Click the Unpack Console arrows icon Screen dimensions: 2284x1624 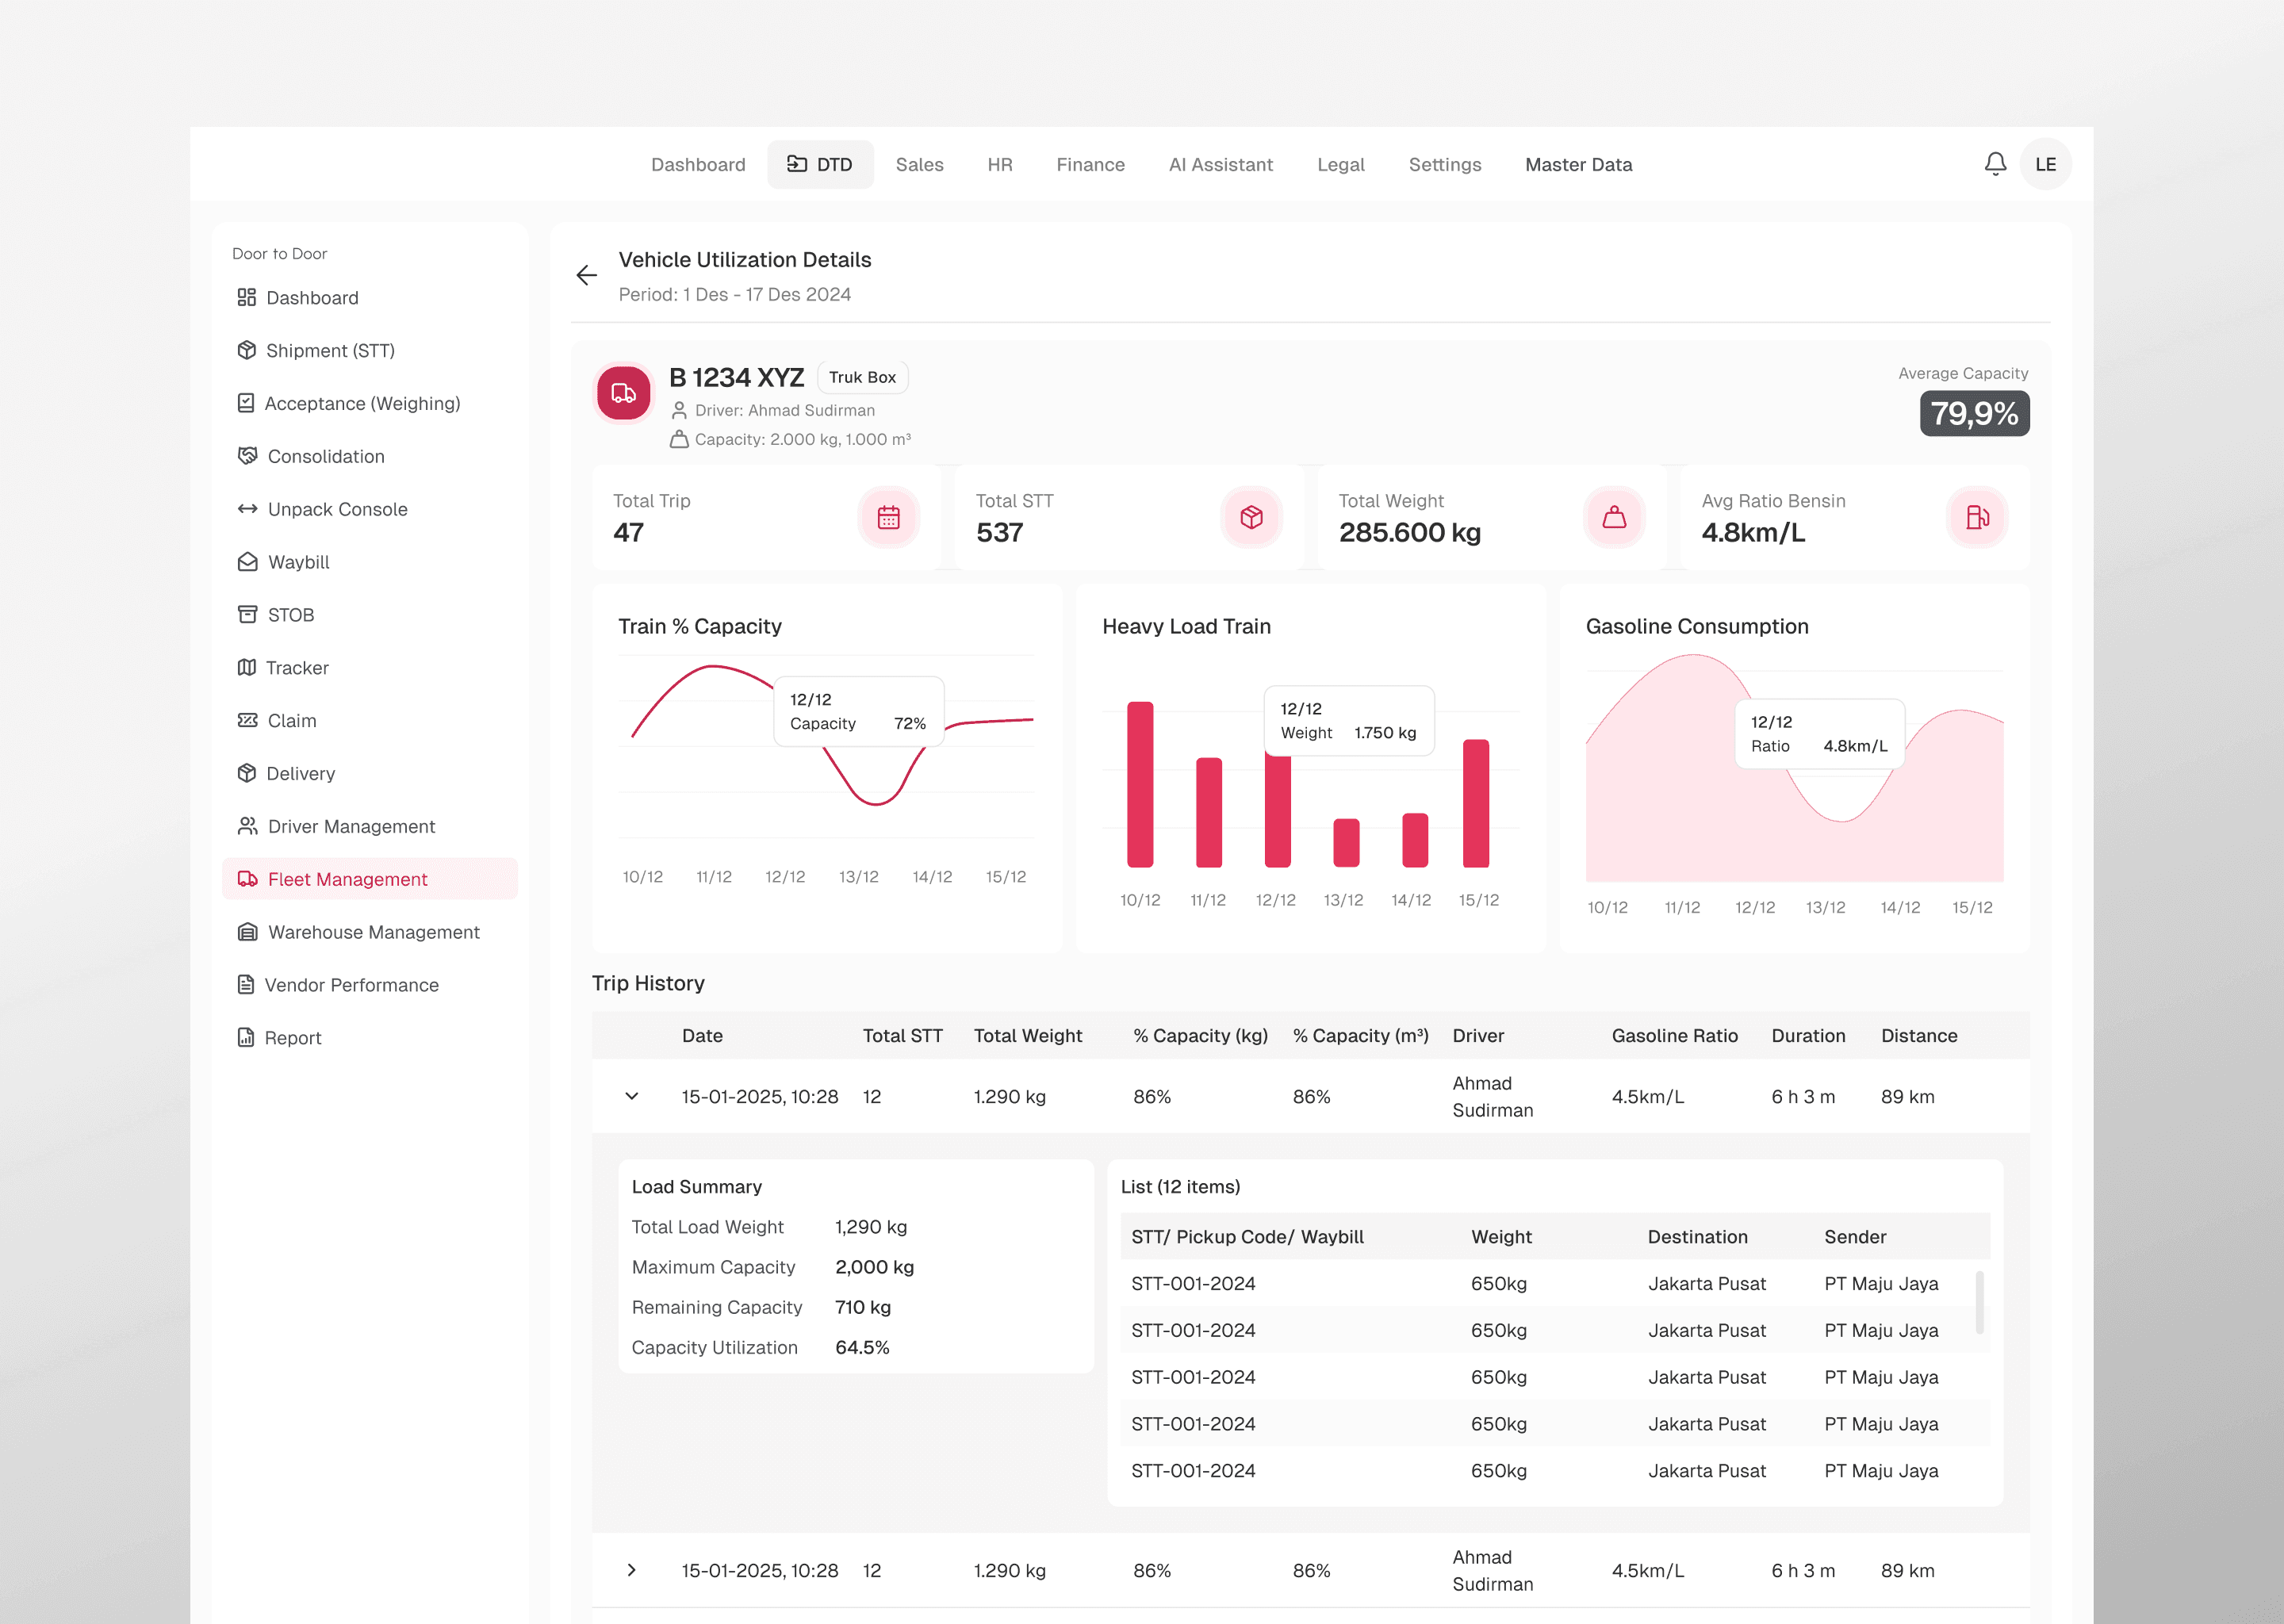pyautogui.click(x=247, y=509)
